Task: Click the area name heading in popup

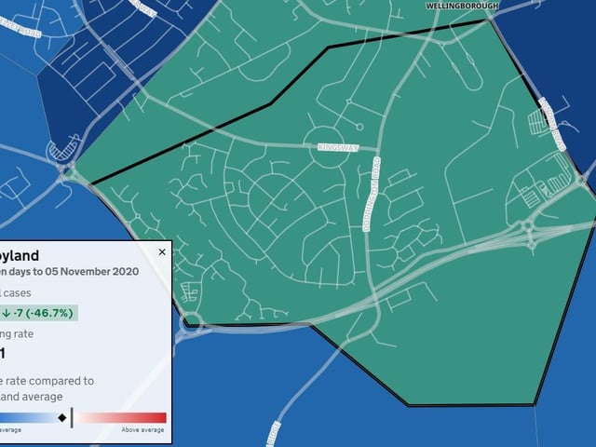Action: tap(20, 255)
